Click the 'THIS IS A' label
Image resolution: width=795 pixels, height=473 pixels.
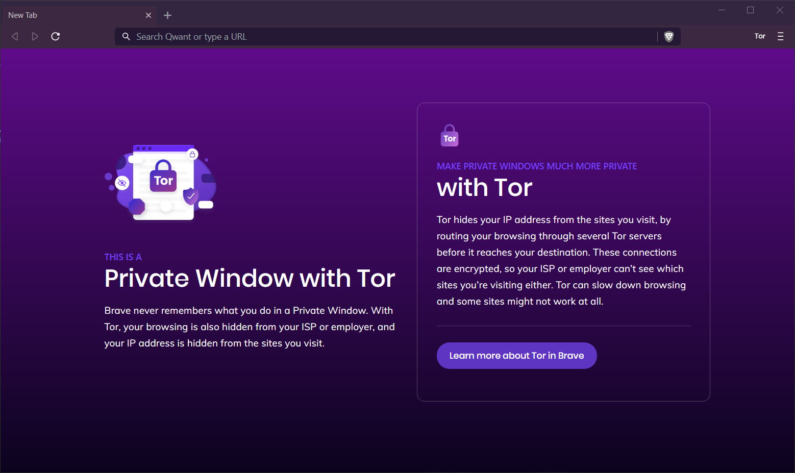pos(123,257)
